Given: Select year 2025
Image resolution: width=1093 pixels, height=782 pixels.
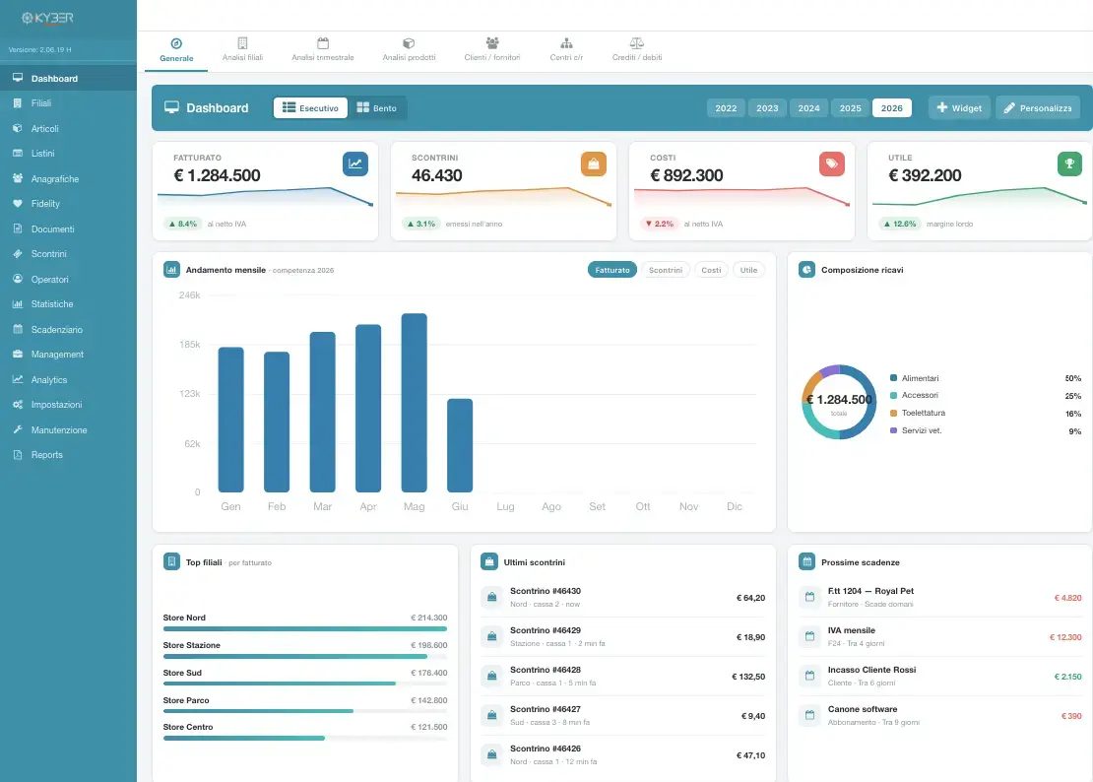Looking at the screenshot, I should tap(851, 108).
